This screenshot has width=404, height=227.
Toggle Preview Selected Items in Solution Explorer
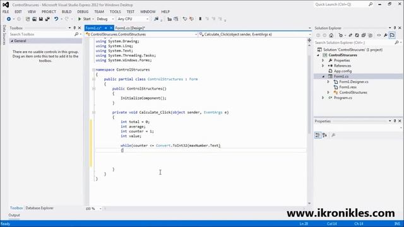coord(392,35)
